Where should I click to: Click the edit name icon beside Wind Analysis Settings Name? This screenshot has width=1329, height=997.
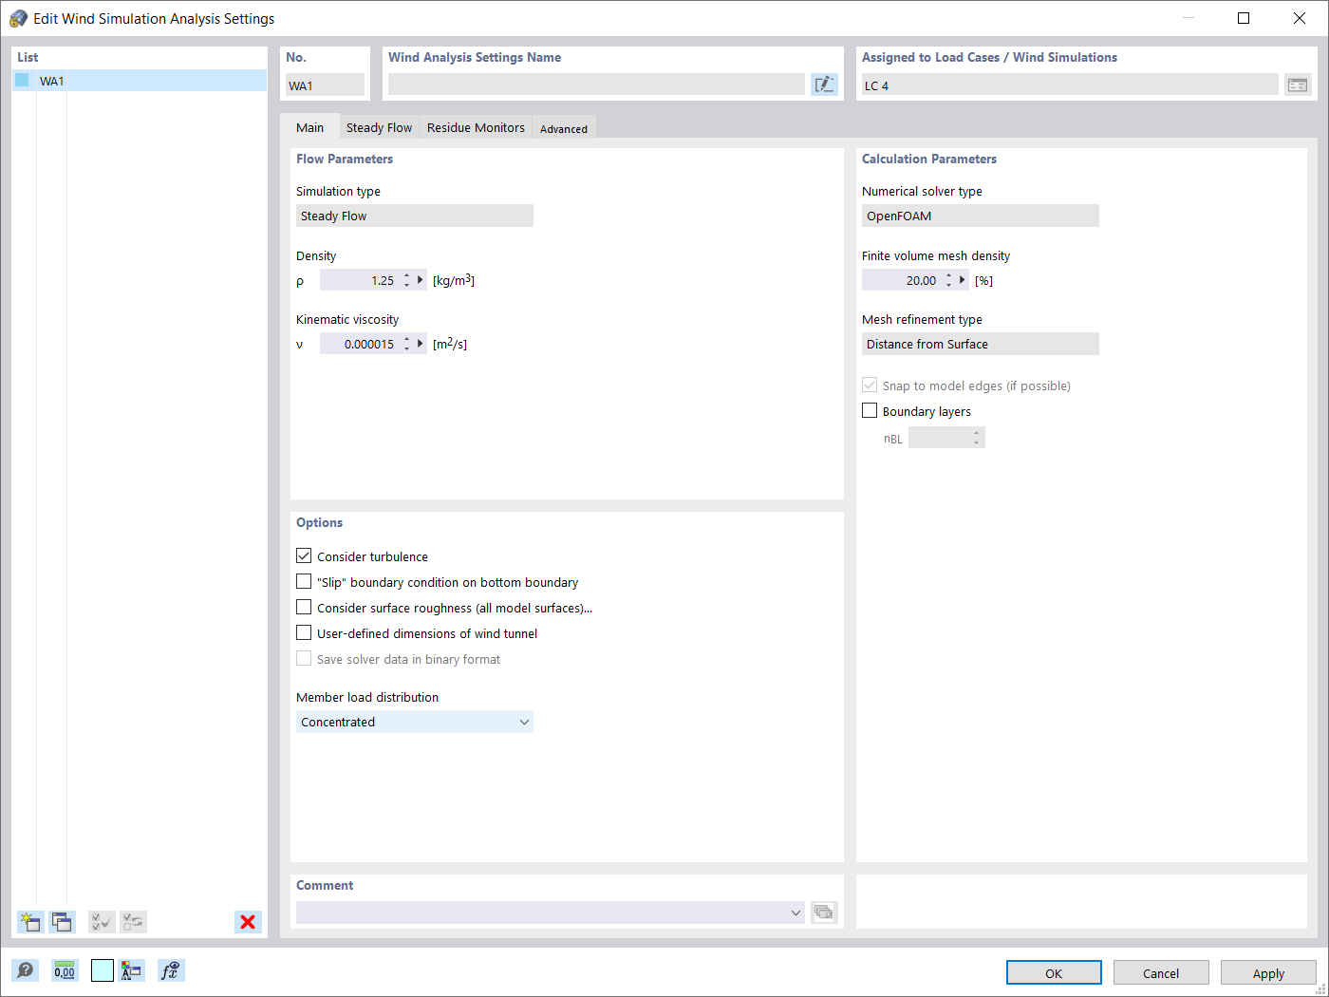[825, 85]
